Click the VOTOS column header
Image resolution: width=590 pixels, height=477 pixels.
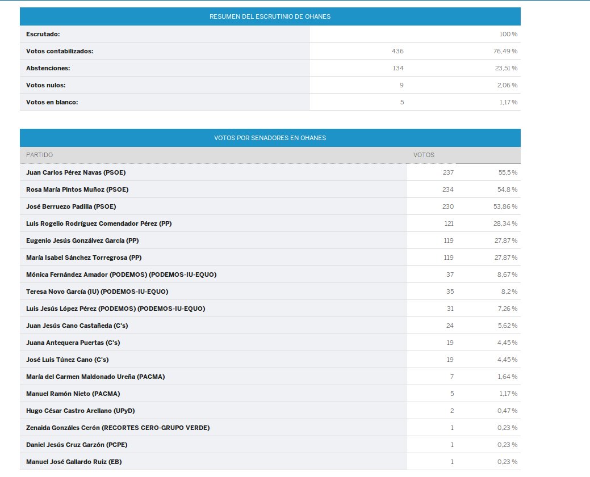click(424, 155)
